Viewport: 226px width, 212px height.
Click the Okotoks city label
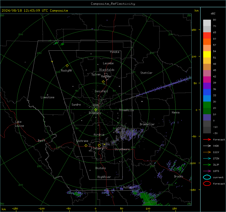click(x=100, y=168)
